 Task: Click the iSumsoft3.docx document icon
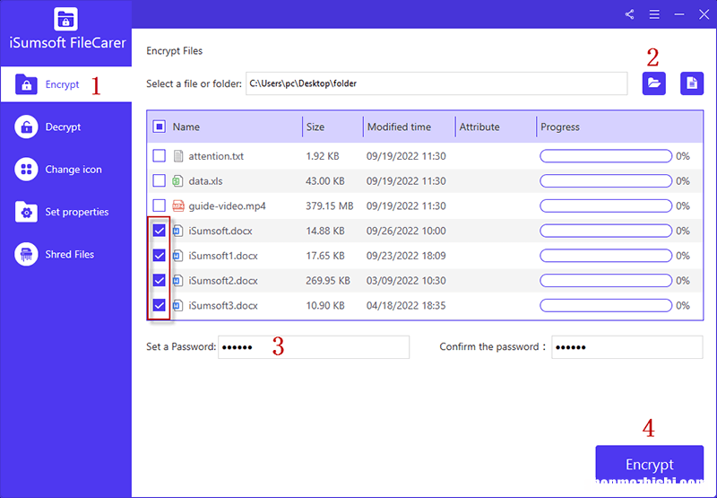[177, 305]
